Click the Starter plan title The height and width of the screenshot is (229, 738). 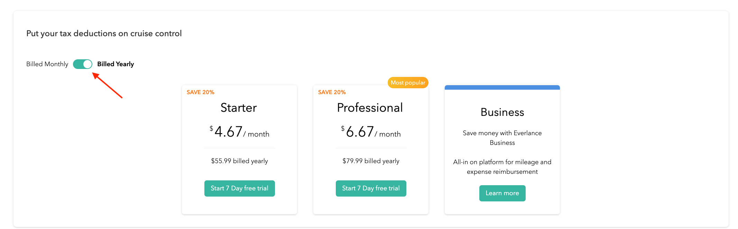point(239,108)
